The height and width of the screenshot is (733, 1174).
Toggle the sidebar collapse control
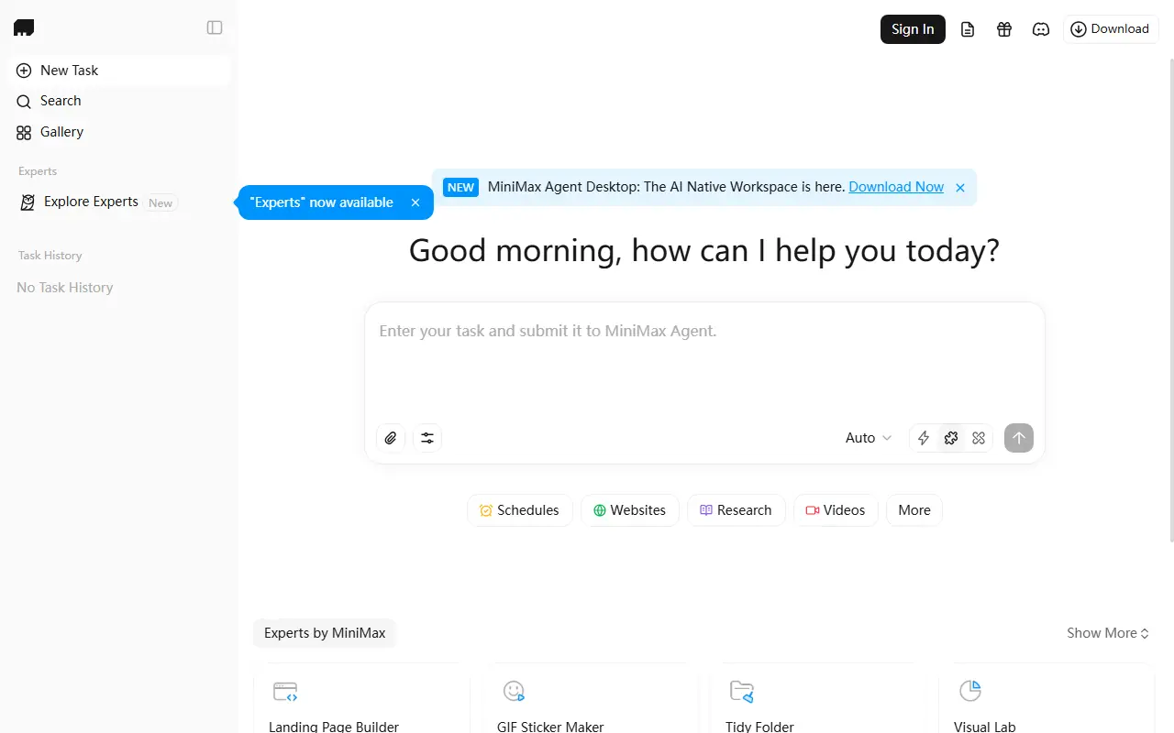coord(214,27)
